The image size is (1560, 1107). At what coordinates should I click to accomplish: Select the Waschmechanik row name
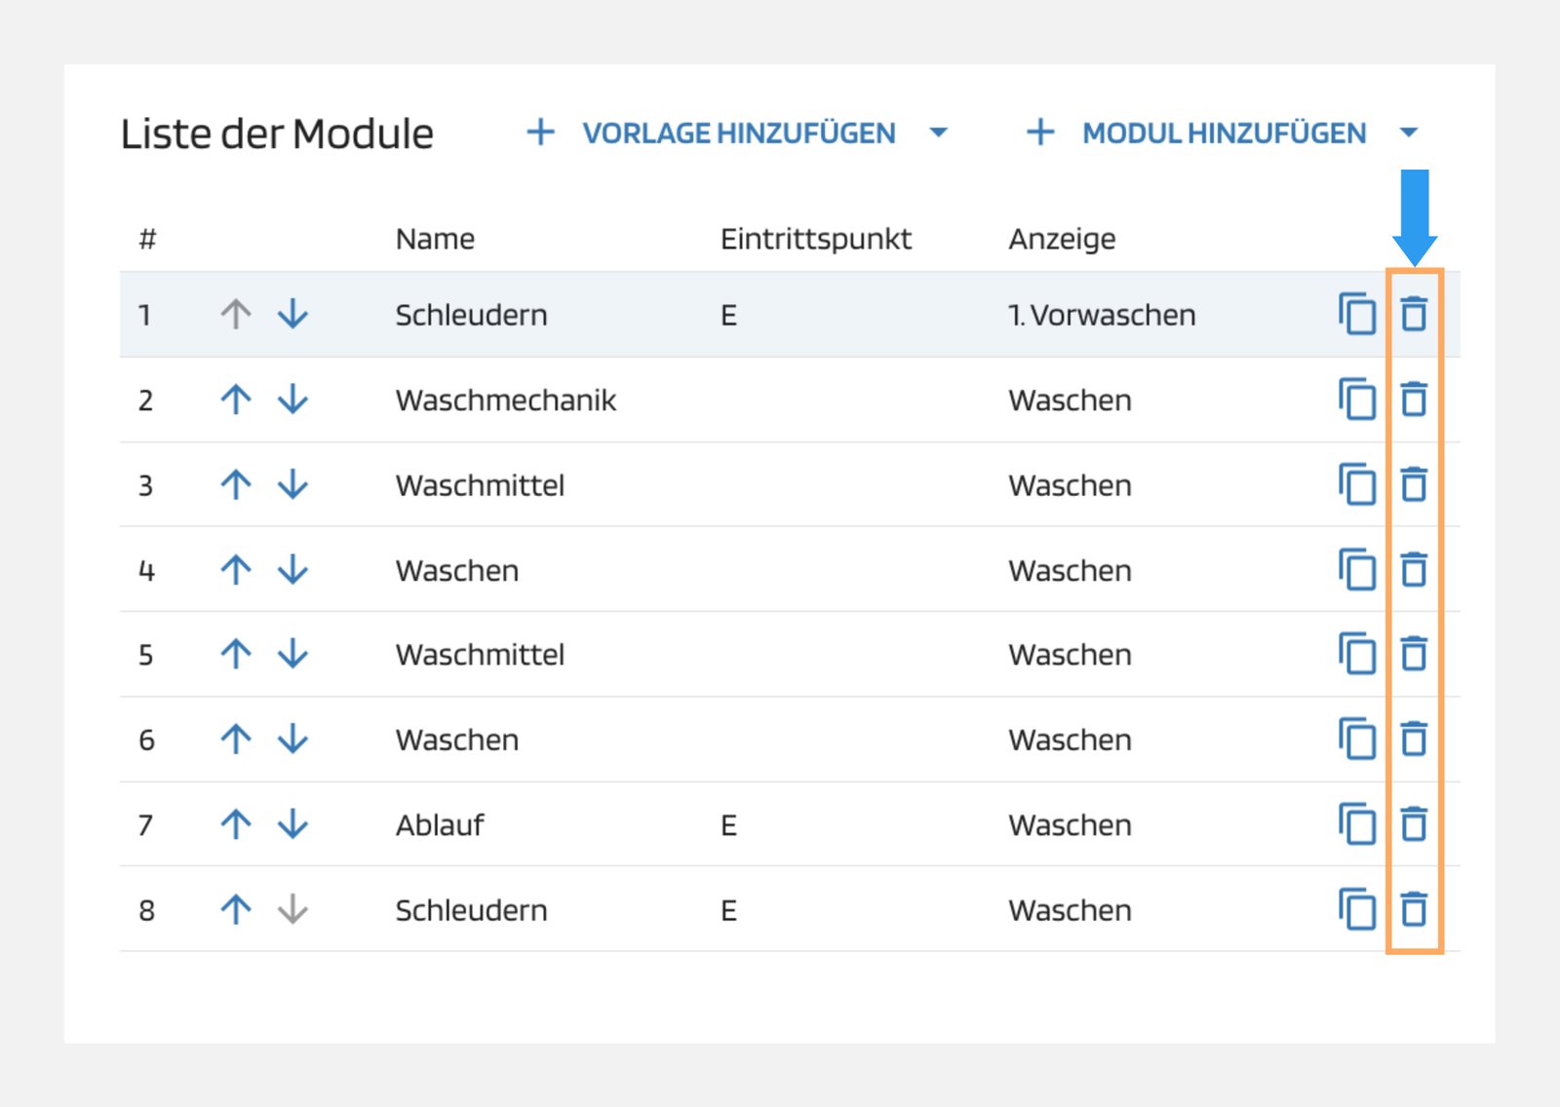tap(505, 401)
